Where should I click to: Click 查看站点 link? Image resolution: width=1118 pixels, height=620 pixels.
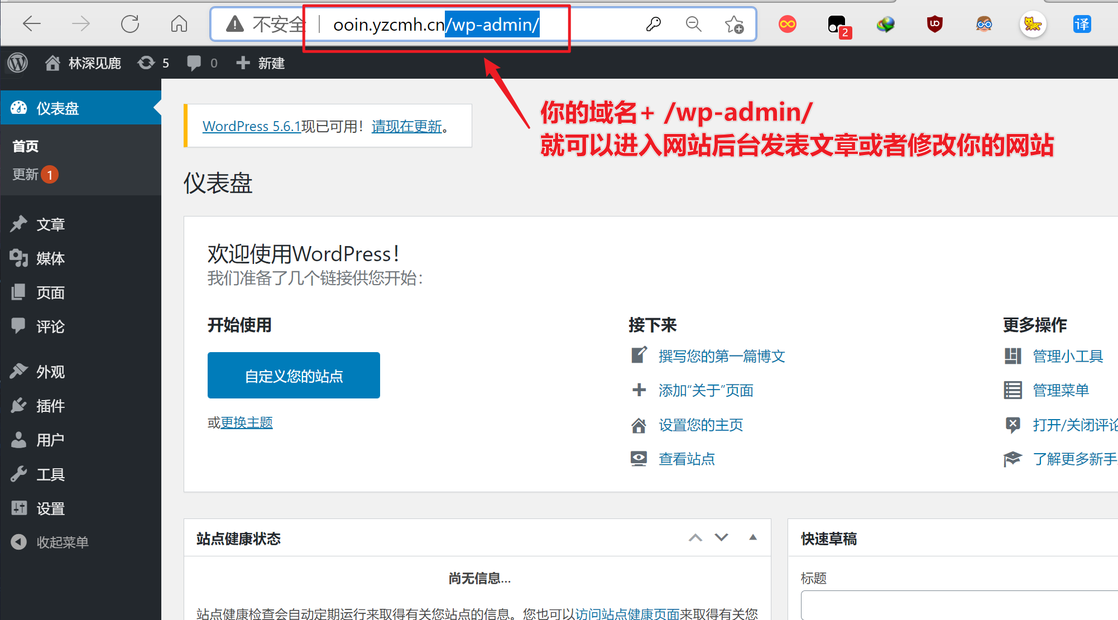687,459
